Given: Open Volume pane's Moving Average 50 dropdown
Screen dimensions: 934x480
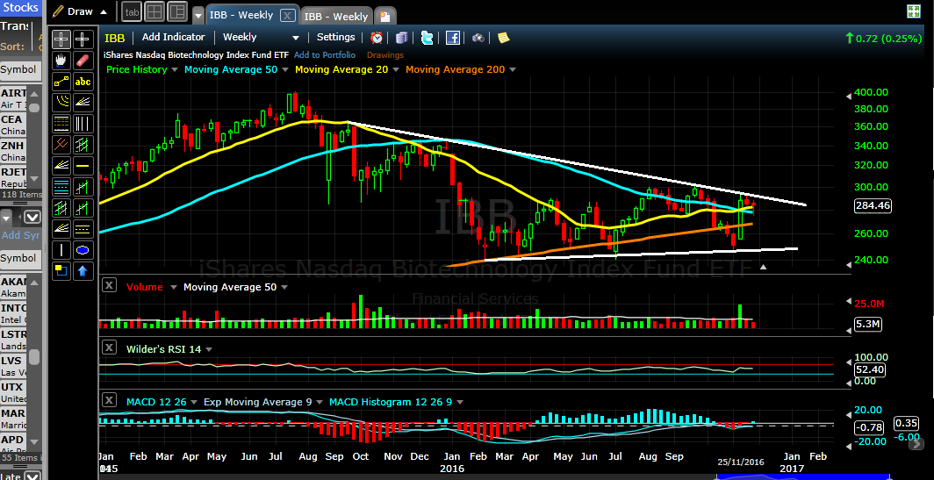Looking at the screenshot, I should 284,287.
